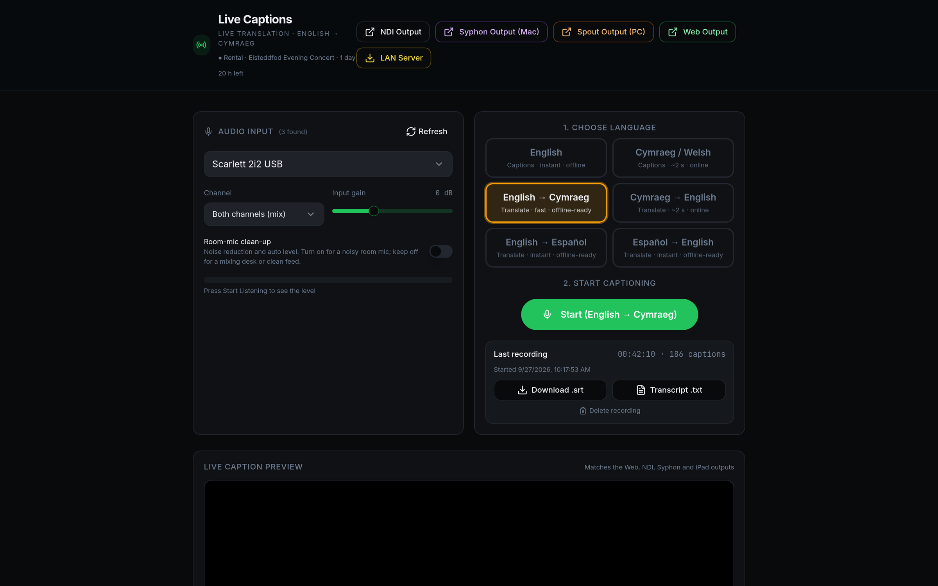Click the '20 h left' rental text
The height and width of the screenshot is (586, 938).
pos(231,73)
